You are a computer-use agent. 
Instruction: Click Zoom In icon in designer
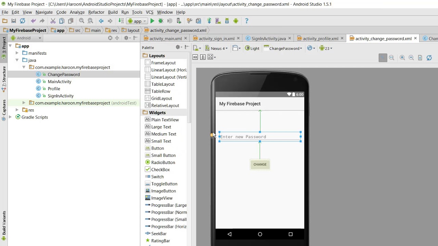coord(402,58)
